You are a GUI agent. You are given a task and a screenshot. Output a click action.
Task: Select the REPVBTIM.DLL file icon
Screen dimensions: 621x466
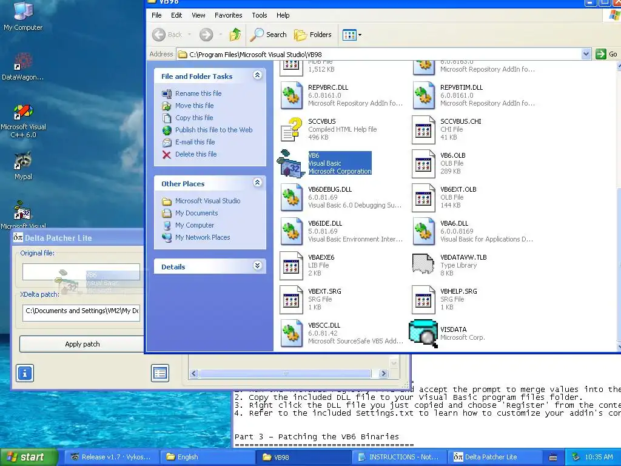423,95
